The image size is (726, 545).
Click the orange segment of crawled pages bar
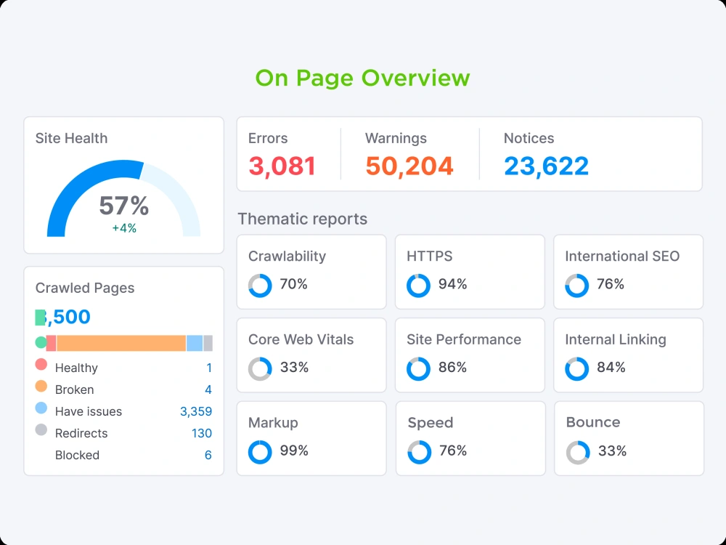121,344
